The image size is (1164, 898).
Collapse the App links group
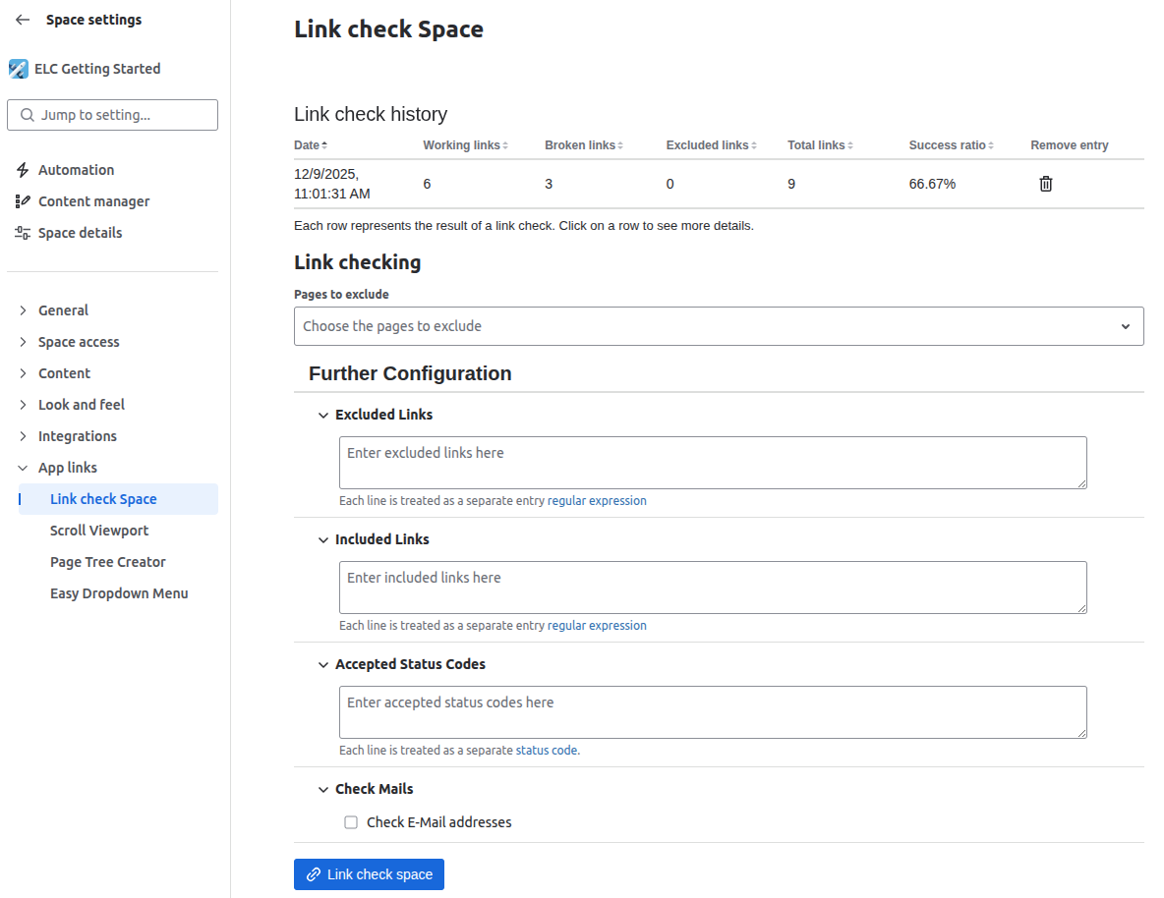point(23,468)
